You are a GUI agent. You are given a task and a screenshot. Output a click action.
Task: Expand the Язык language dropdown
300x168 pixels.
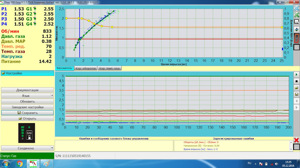tap(52, 96)
